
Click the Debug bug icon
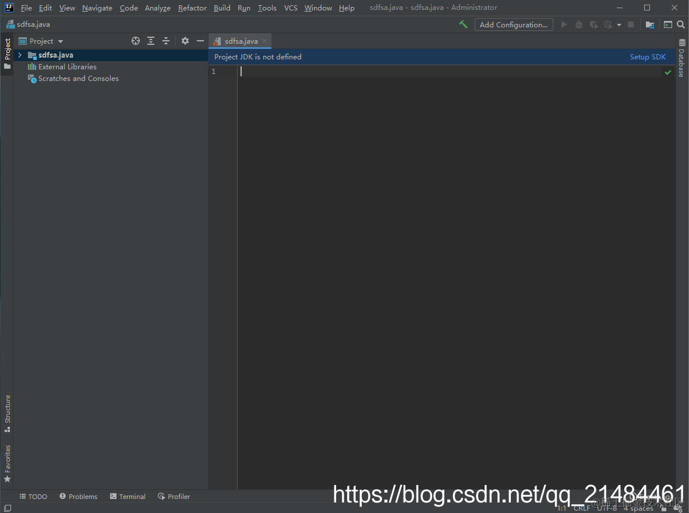pos(579,24)
